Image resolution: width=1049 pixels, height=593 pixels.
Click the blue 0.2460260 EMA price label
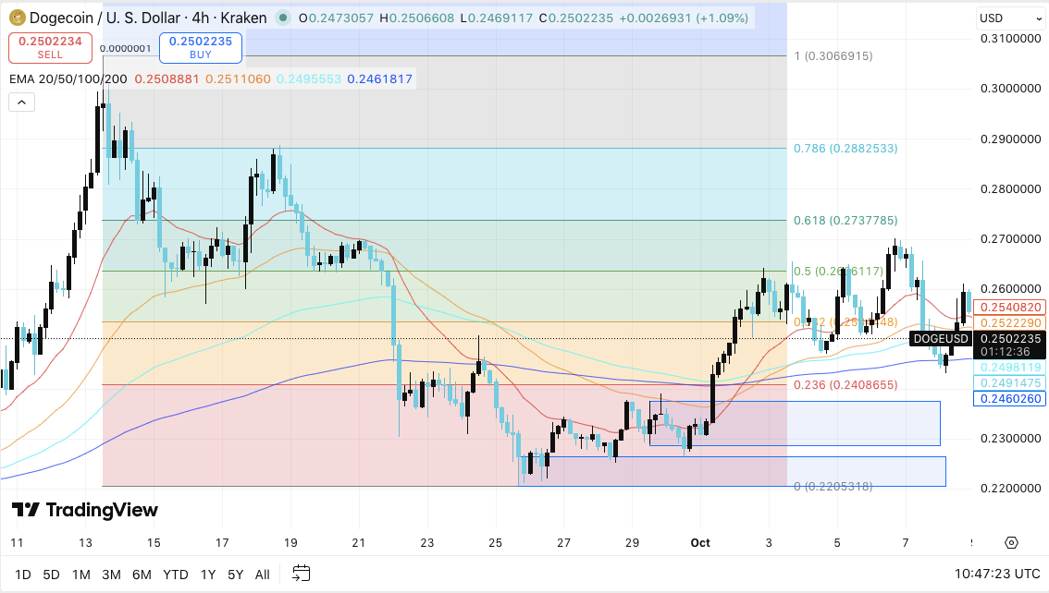click(x=1008, y=399)
